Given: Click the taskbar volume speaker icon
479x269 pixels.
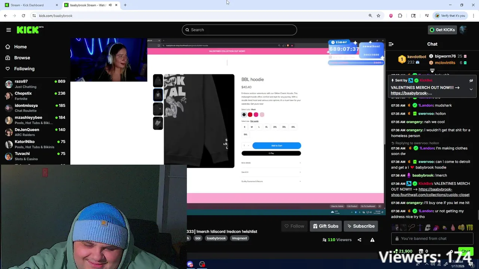Looking at the screenshot, I should [x=433, y=264].
